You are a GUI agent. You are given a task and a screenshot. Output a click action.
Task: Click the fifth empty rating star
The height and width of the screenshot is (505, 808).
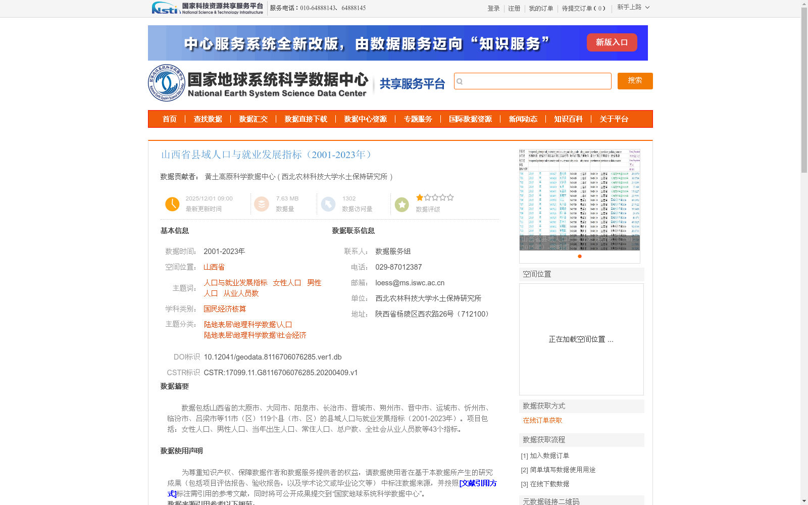(450, 197)
